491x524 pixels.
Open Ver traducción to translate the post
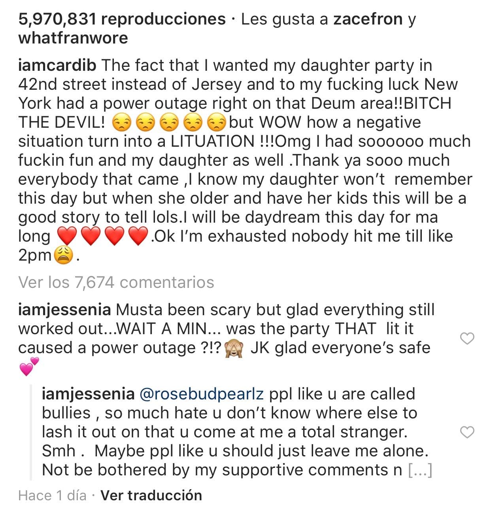[151, 495]
